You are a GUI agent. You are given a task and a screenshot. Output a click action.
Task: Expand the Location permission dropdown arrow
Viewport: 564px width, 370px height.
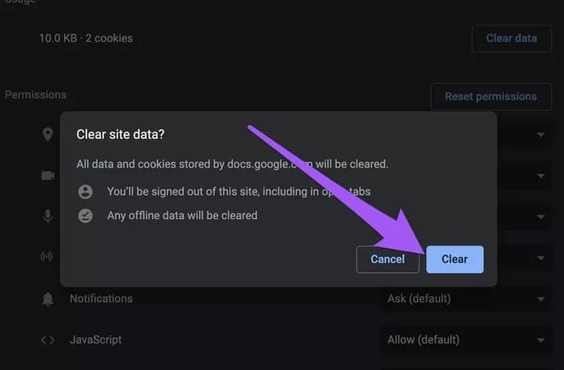point(541,135)
